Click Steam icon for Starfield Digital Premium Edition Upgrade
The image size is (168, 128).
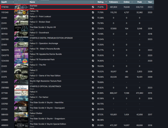point(93,39)
